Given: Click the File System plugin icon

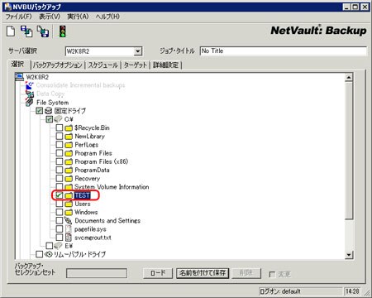Looking at the screenshot, I should (29, 103).
